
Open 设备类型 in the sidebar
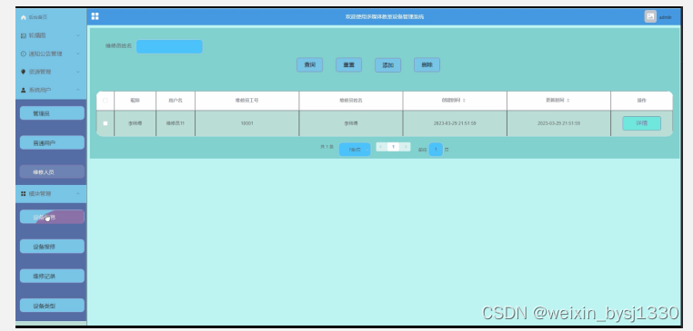point(52,306)
